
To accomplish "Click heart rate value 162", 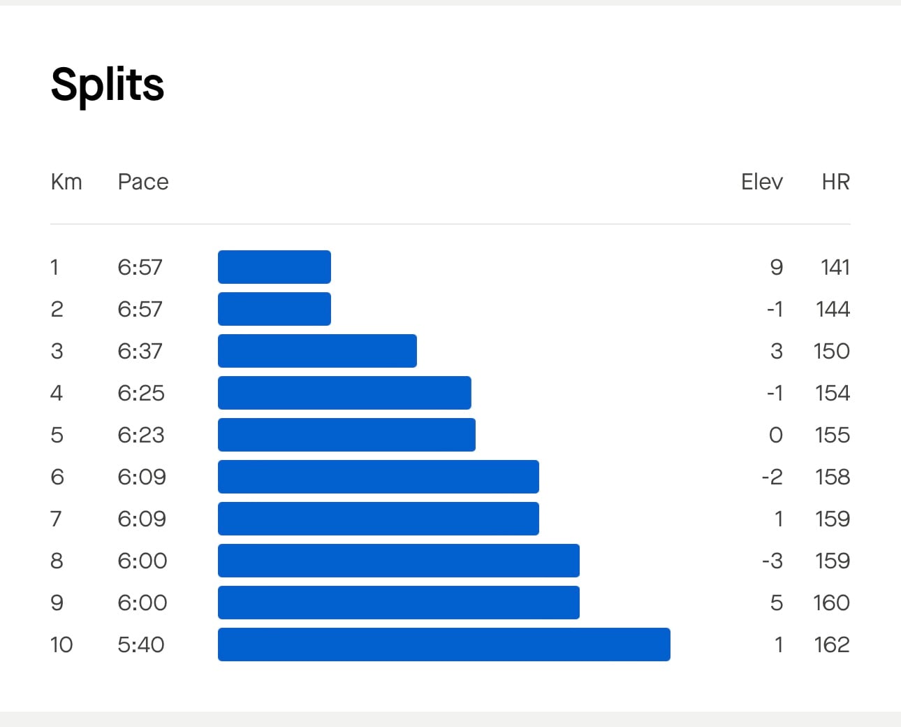I will [832, 645].
